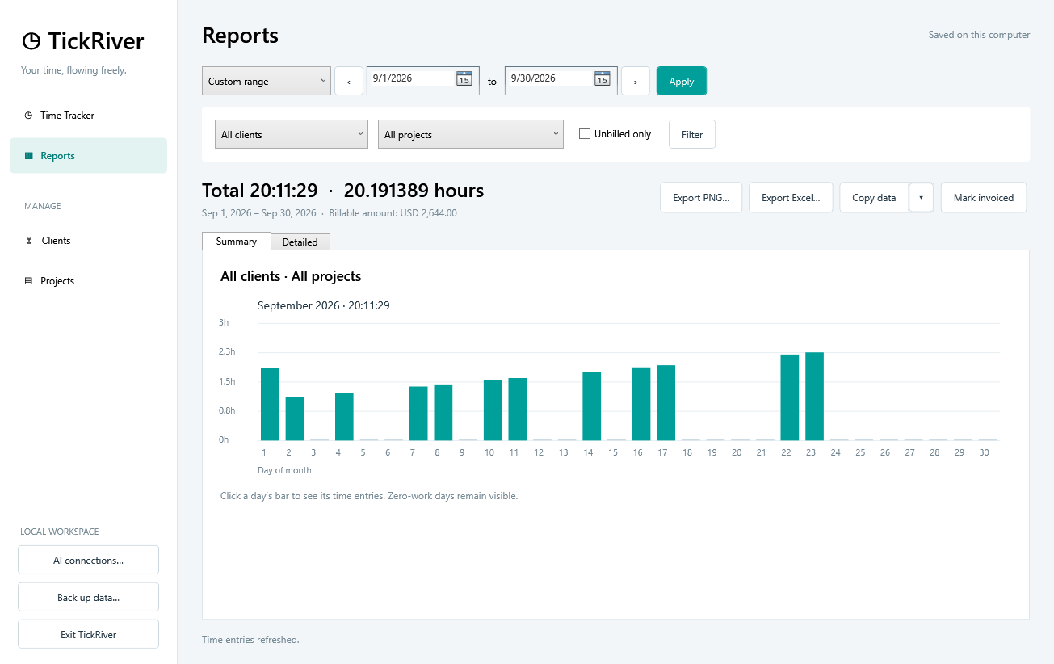Go to the next date range

pyautogui.click(x=636, y=81)
